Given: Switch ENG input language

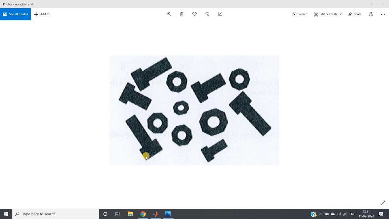Looking at the screenshot, I should 353,214.
